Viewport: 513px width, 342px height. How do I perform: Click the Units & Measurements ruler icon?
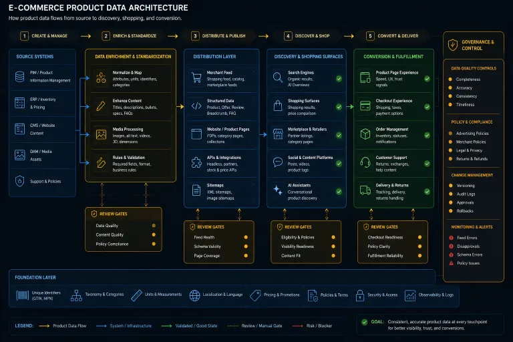point(136,295)
